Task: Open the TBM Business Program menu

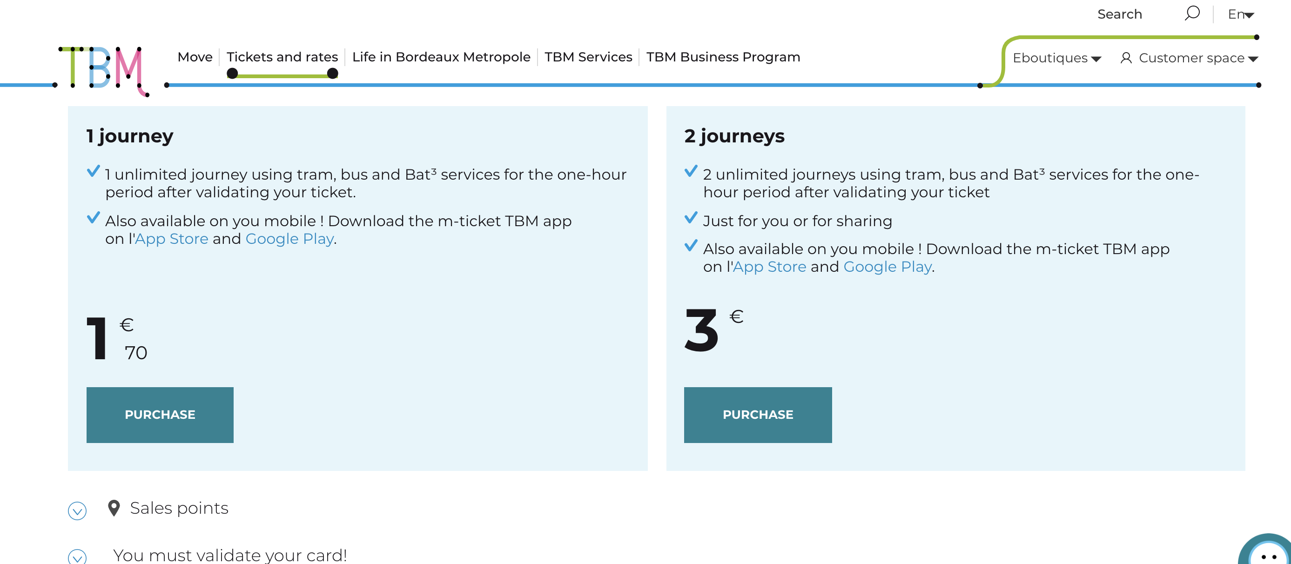Action: [x=723, y=57]
